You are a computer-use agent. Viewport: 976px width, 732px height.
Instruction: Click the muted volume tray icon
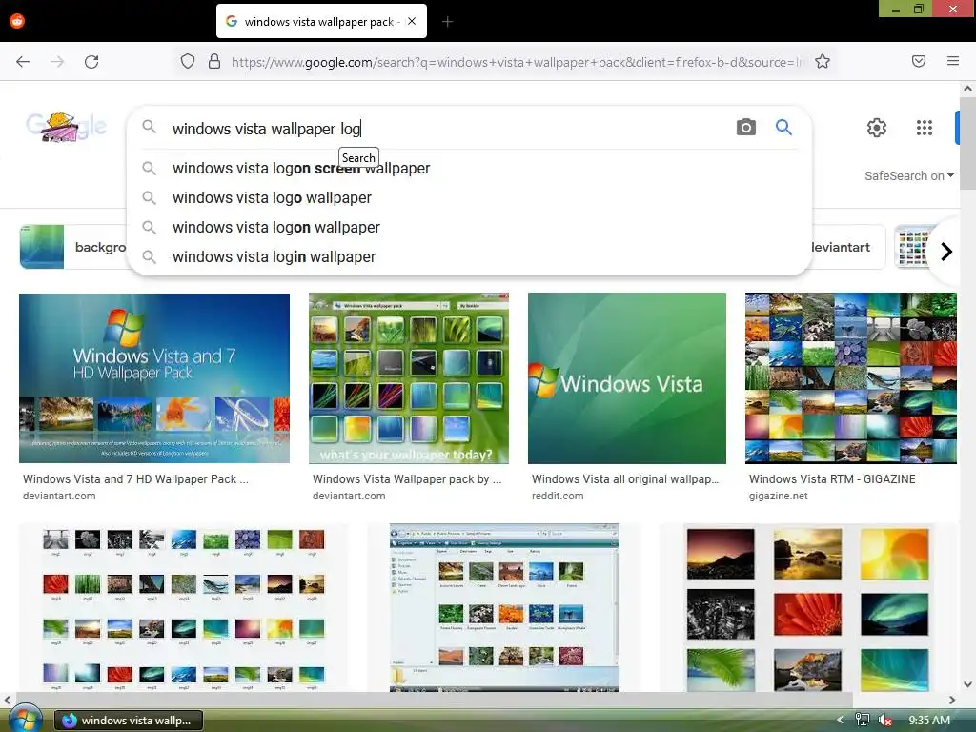coord(885,721)
